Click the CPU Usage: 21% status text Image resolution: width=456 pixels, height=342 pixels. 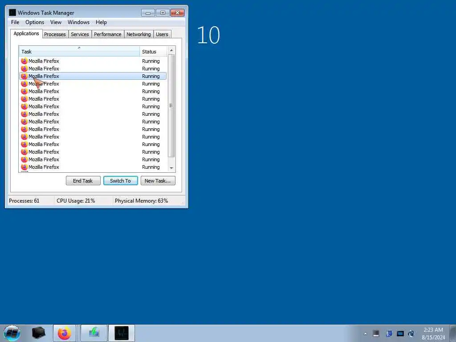76,201
